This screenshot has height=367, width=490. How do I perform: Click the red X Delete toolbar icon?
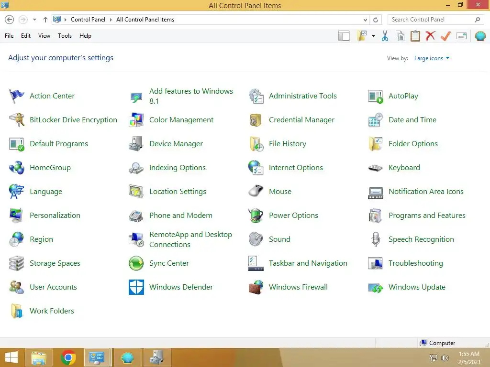click(430, 36)
